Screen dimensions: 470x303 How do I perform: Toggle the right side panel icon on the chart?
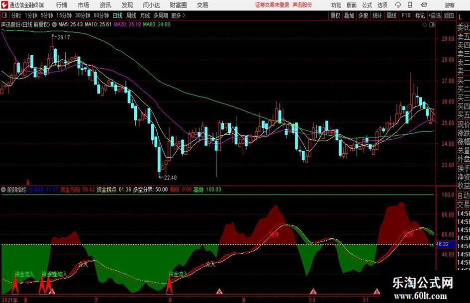[432, 24]
